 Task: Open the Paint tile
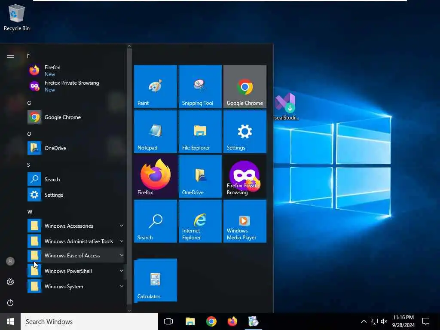[x=156, y=86]
